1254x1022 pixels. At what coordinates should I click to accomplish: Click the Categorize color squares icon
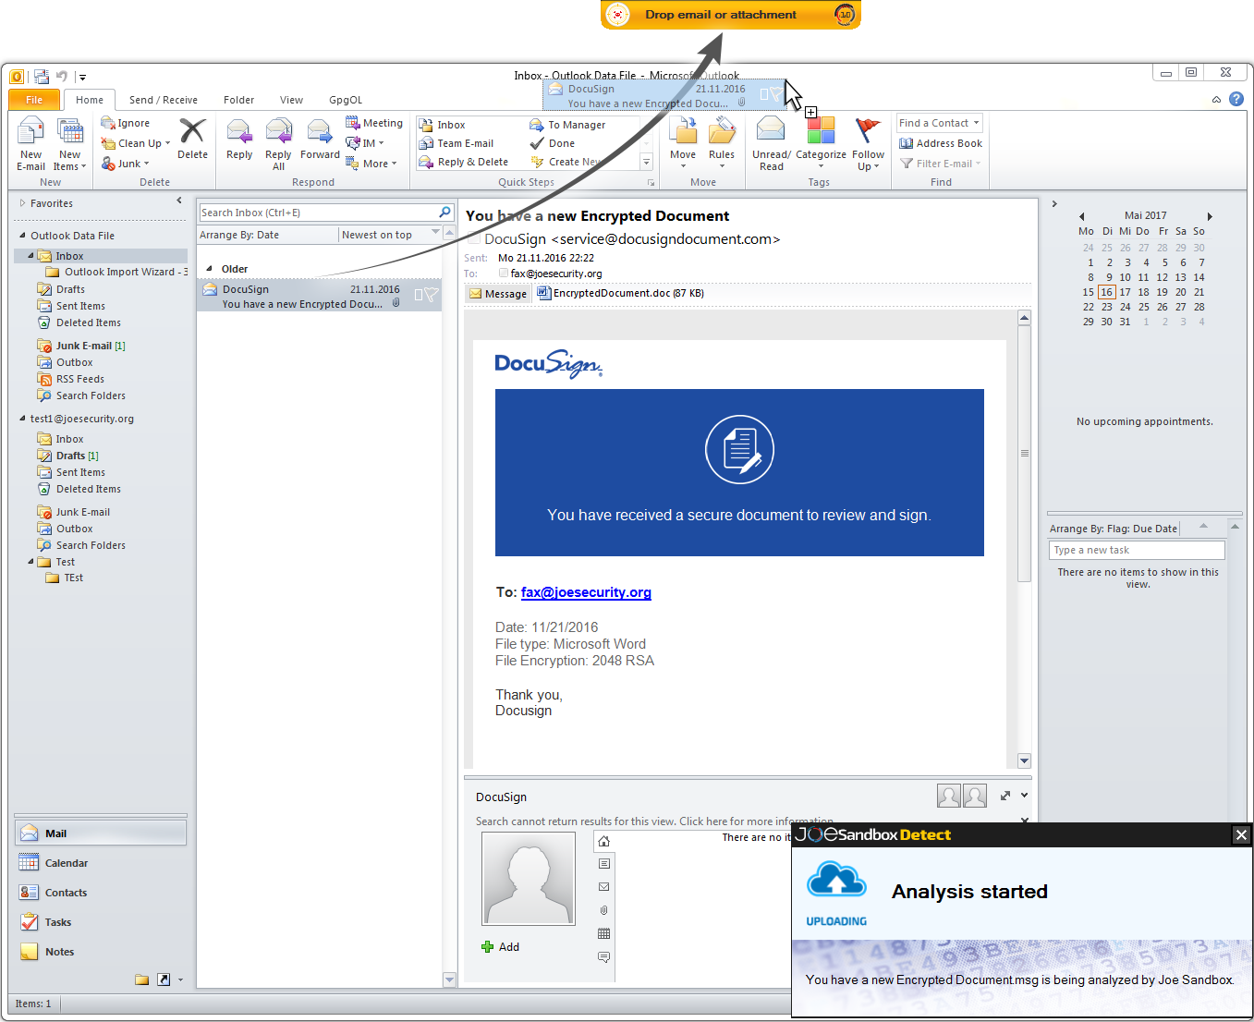pos(821,130)
